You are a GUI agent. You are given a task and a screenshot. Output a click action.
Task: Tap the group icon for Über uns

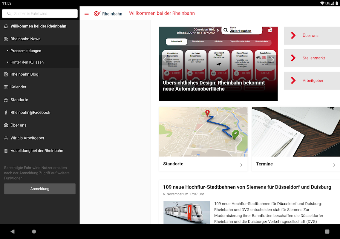coord(6,125)
